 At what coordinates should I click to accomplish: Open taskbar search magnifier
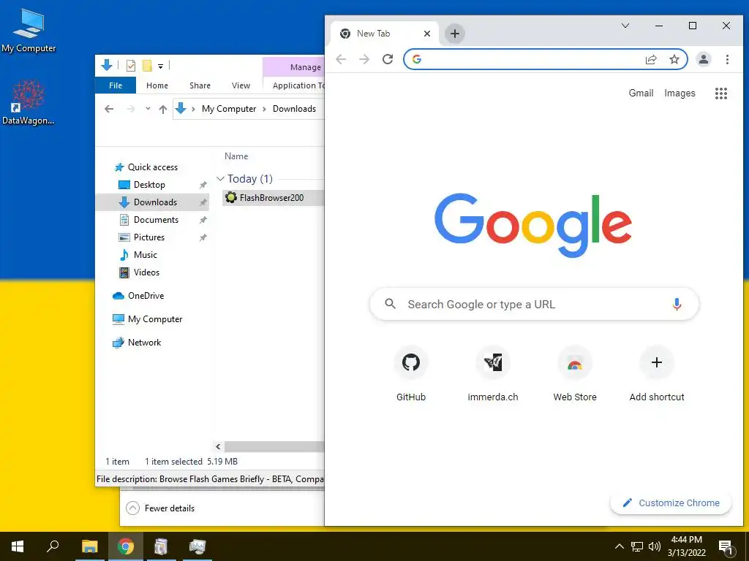[53, 546]
